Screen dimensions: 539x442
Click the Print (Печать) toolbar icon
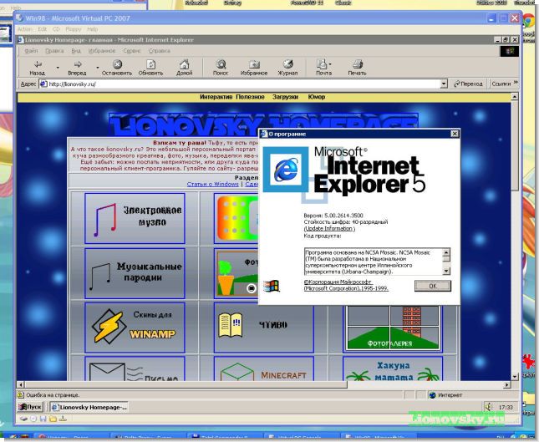(x=357, y=67)
